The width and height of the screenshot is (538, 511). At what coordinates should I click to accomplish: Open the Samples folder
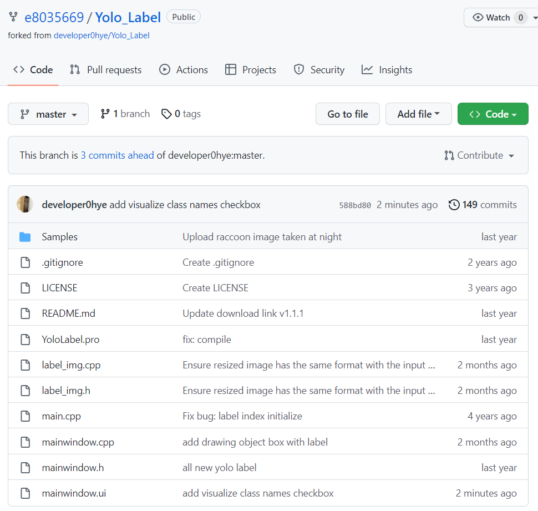[60, 237]
